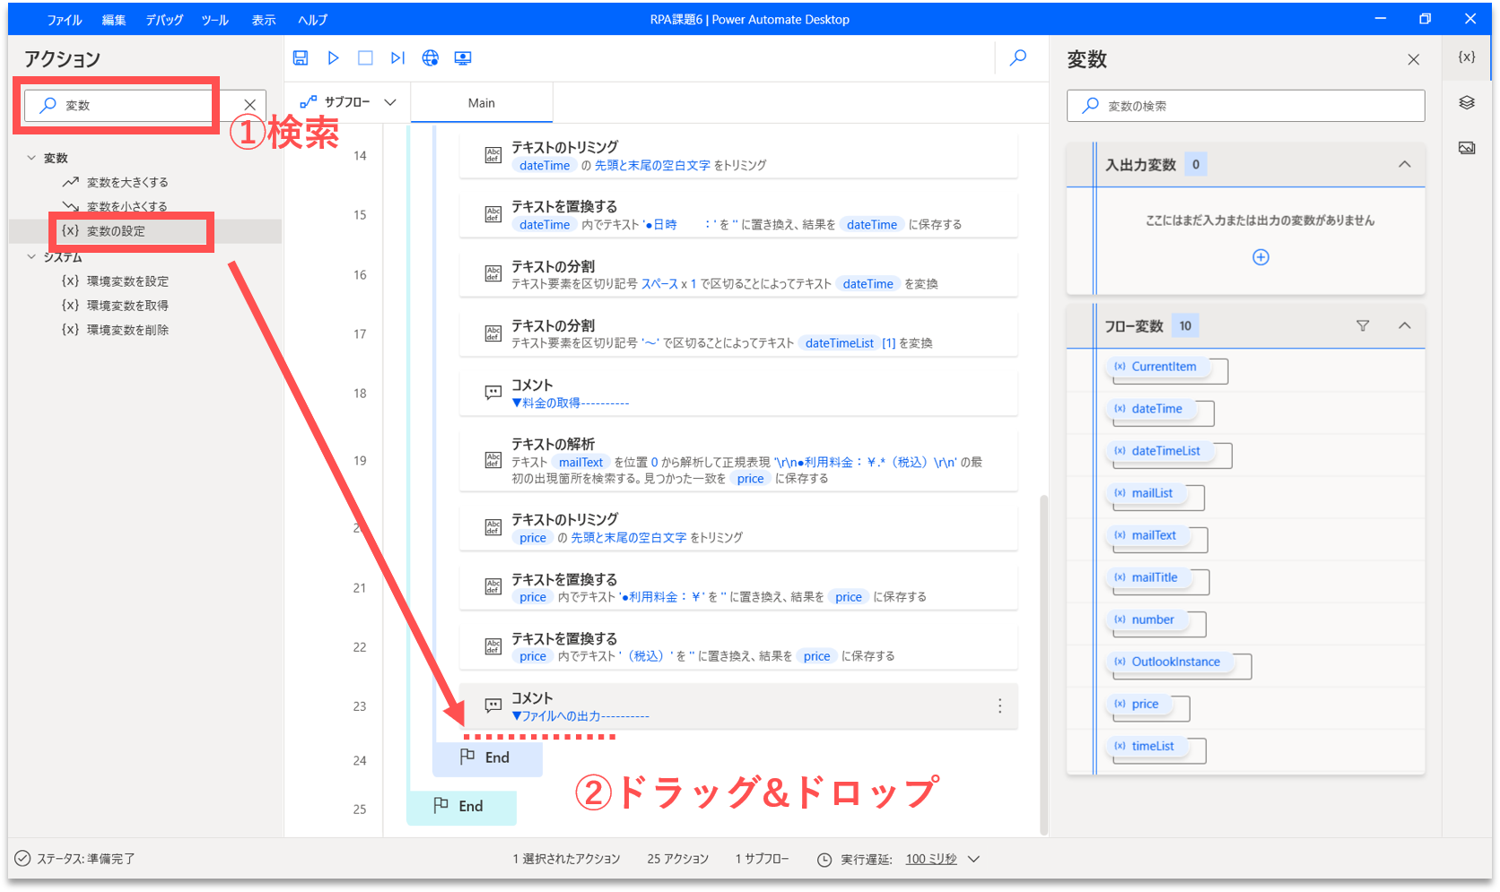The image size is (1500, 892).
Task: Click the Stop flow icon
Action: click(x=365, y=58)
